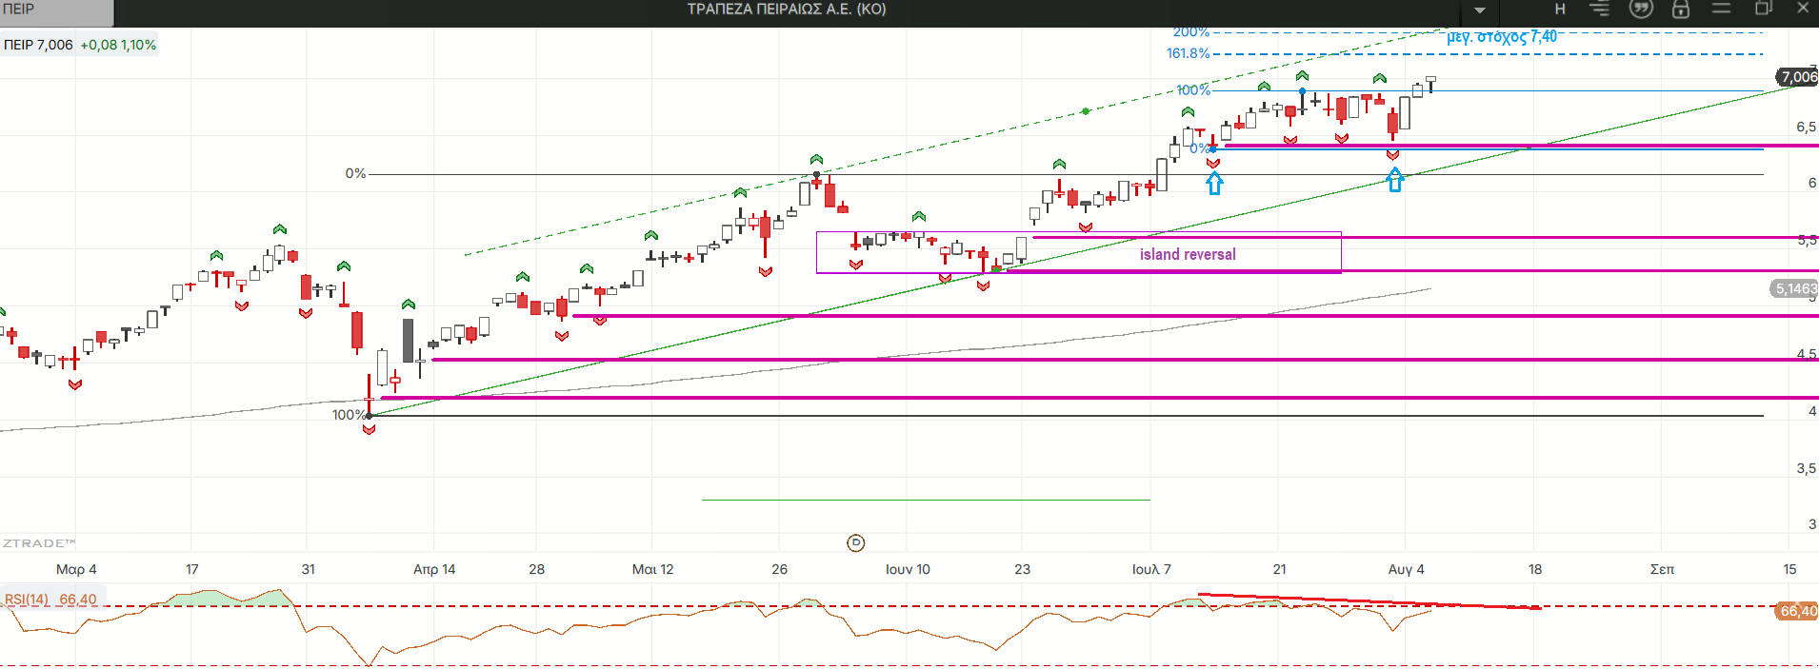Click the Ιουλ 7 date label
This screenshot has width=1819, height=669.
(x=1151, y=569)
